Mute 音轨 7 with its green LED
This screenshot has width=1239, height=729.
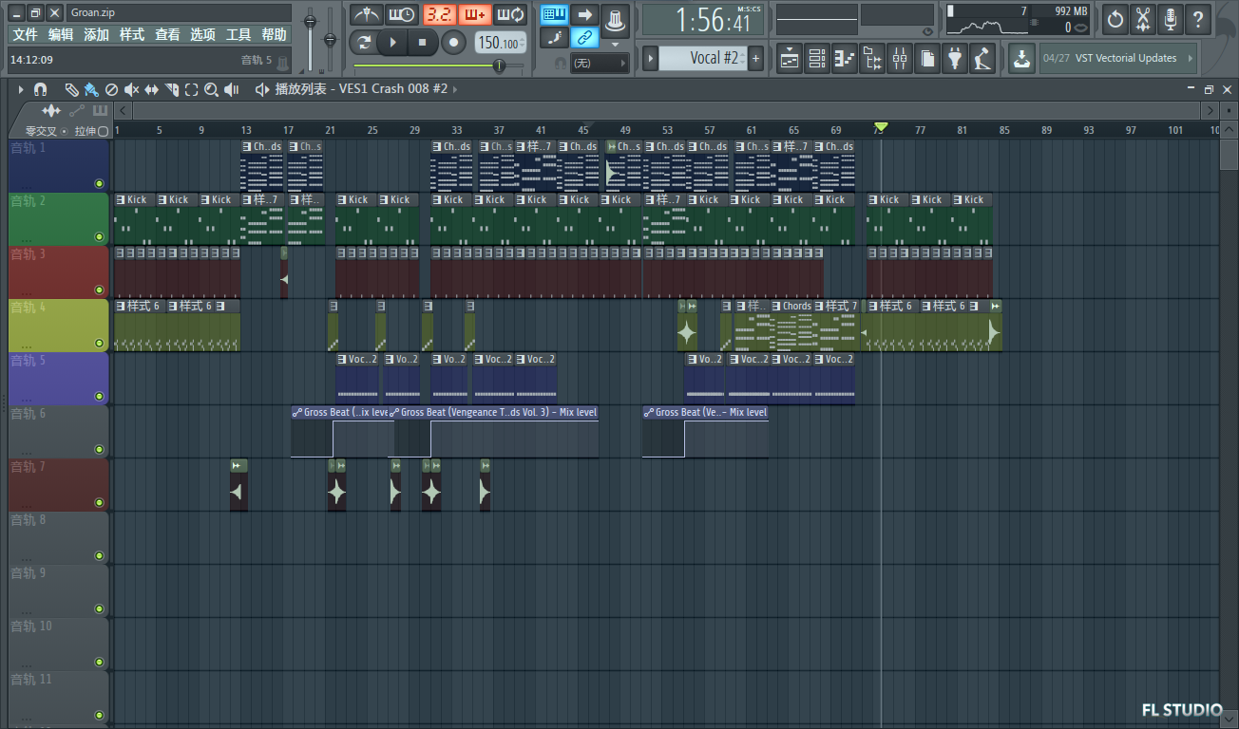pyautogui.click(x=99, y=502)
